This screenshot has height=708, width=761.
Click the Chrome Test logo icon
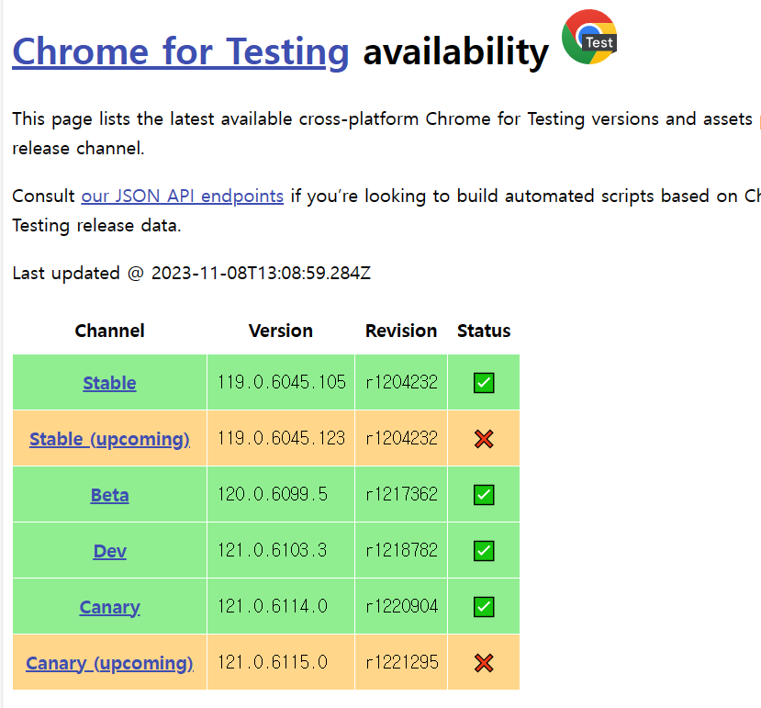[x=589, y=37]
